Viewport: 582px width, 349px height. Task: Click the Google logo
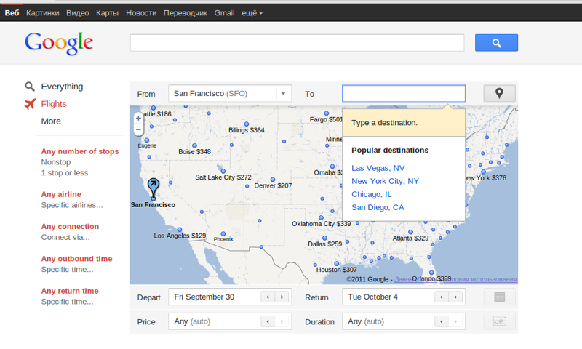pos(59,43)
